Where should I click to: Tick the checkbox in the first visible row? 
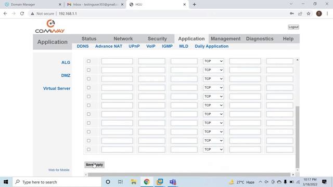tap(88, 61)
